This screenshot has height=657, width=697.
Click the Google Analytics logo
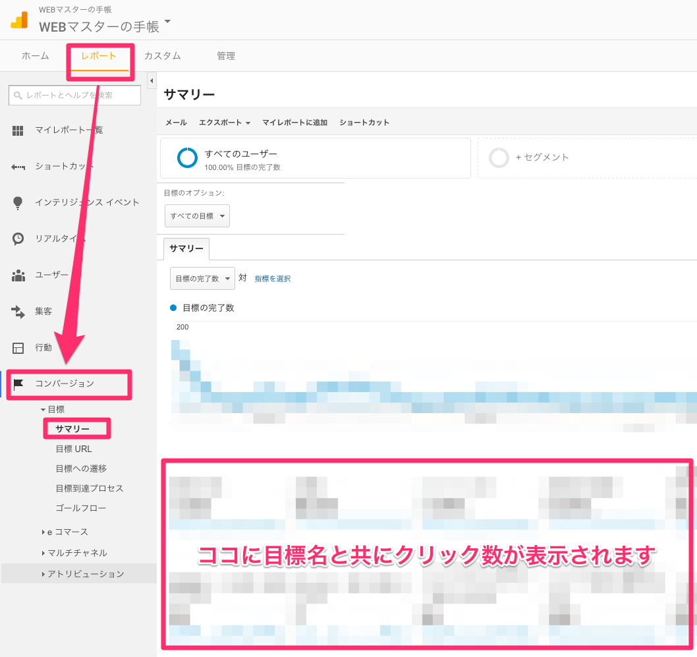[19, 20]
